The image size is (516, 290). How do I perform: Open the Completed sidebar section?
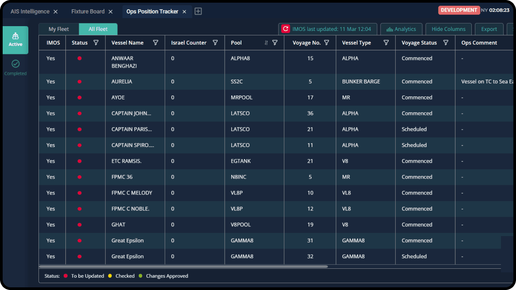pos(15,68)
